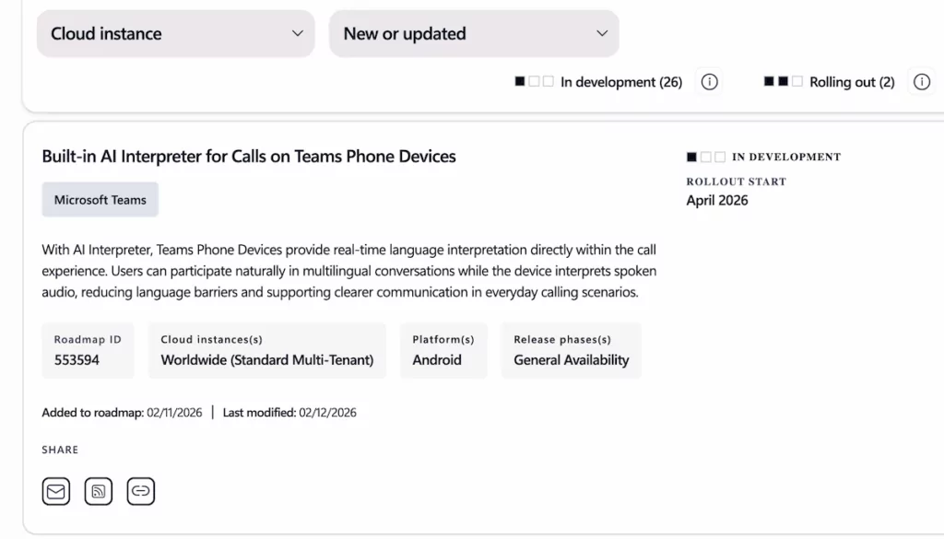
Task: Toggle the Rolling out (2) filter
Action: click(852, 82)
